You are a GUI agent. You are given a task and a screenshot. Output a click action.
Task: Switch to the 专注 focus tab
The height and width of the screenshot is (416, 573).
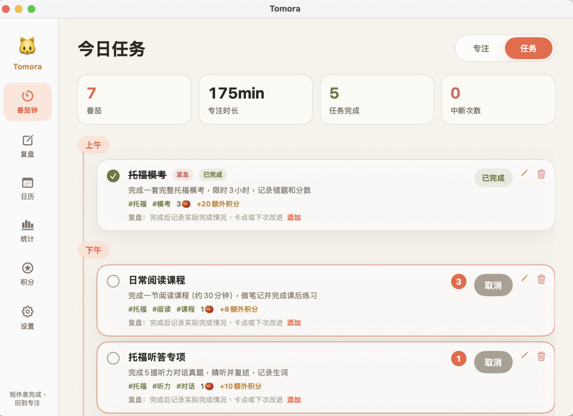click(481, 48)
